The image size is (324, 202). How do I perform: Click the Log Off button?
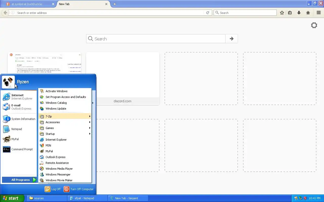coord(53,189)
